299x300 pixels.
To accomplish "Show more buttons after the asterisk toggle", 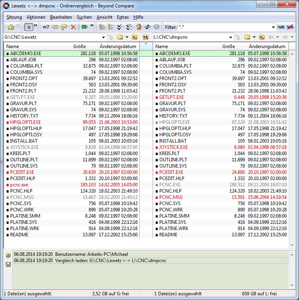I will click(x=36, y=25).
